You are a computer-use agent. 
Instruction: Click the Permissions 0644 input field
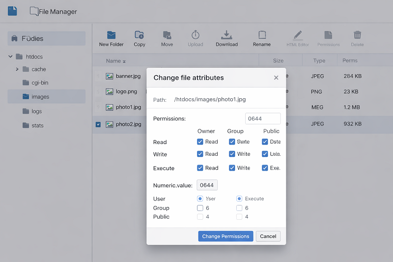point(263,118)
